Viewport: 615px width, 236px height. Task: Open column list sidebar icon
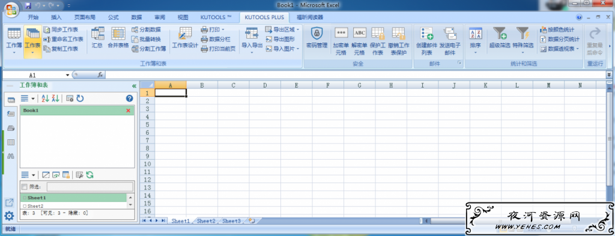click(11, 142)
